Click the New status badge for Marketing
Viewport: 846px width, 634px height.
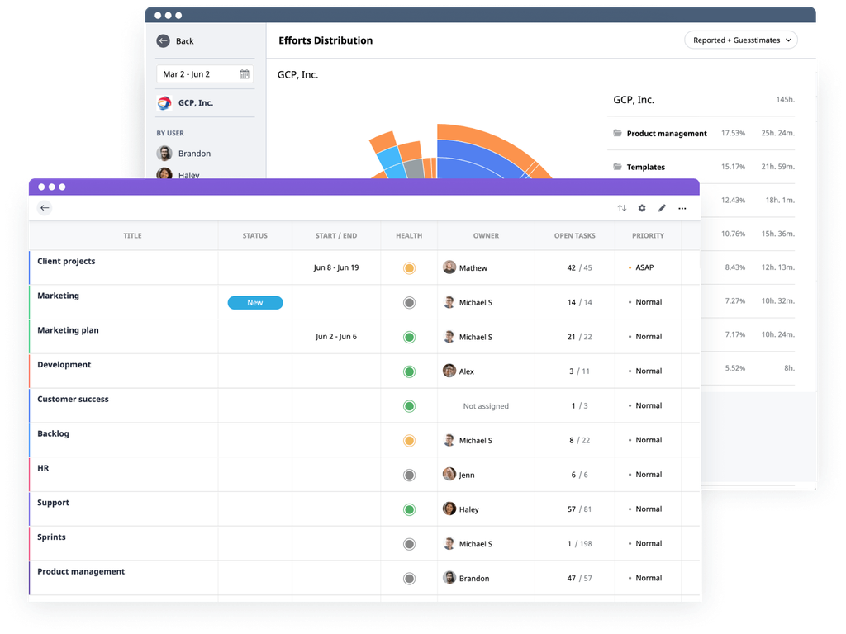point(255,303)
